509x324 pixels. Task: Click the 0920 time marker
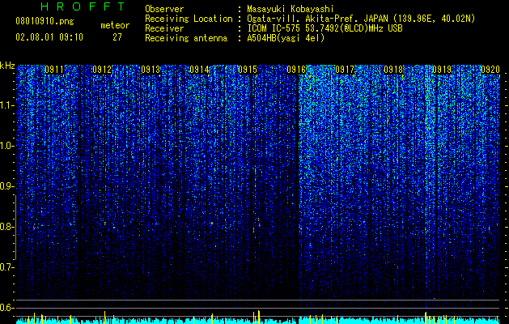click(490, 70)
